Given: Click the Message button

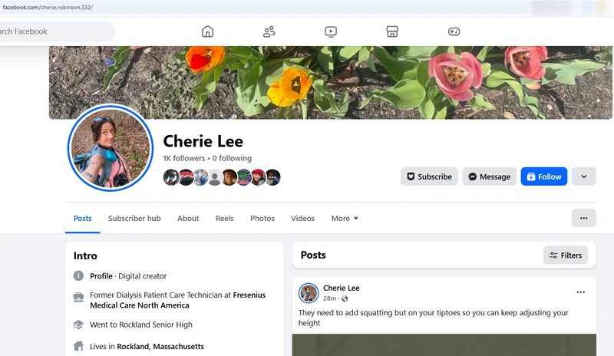Looking at the screenshot, I should [490, 176].
